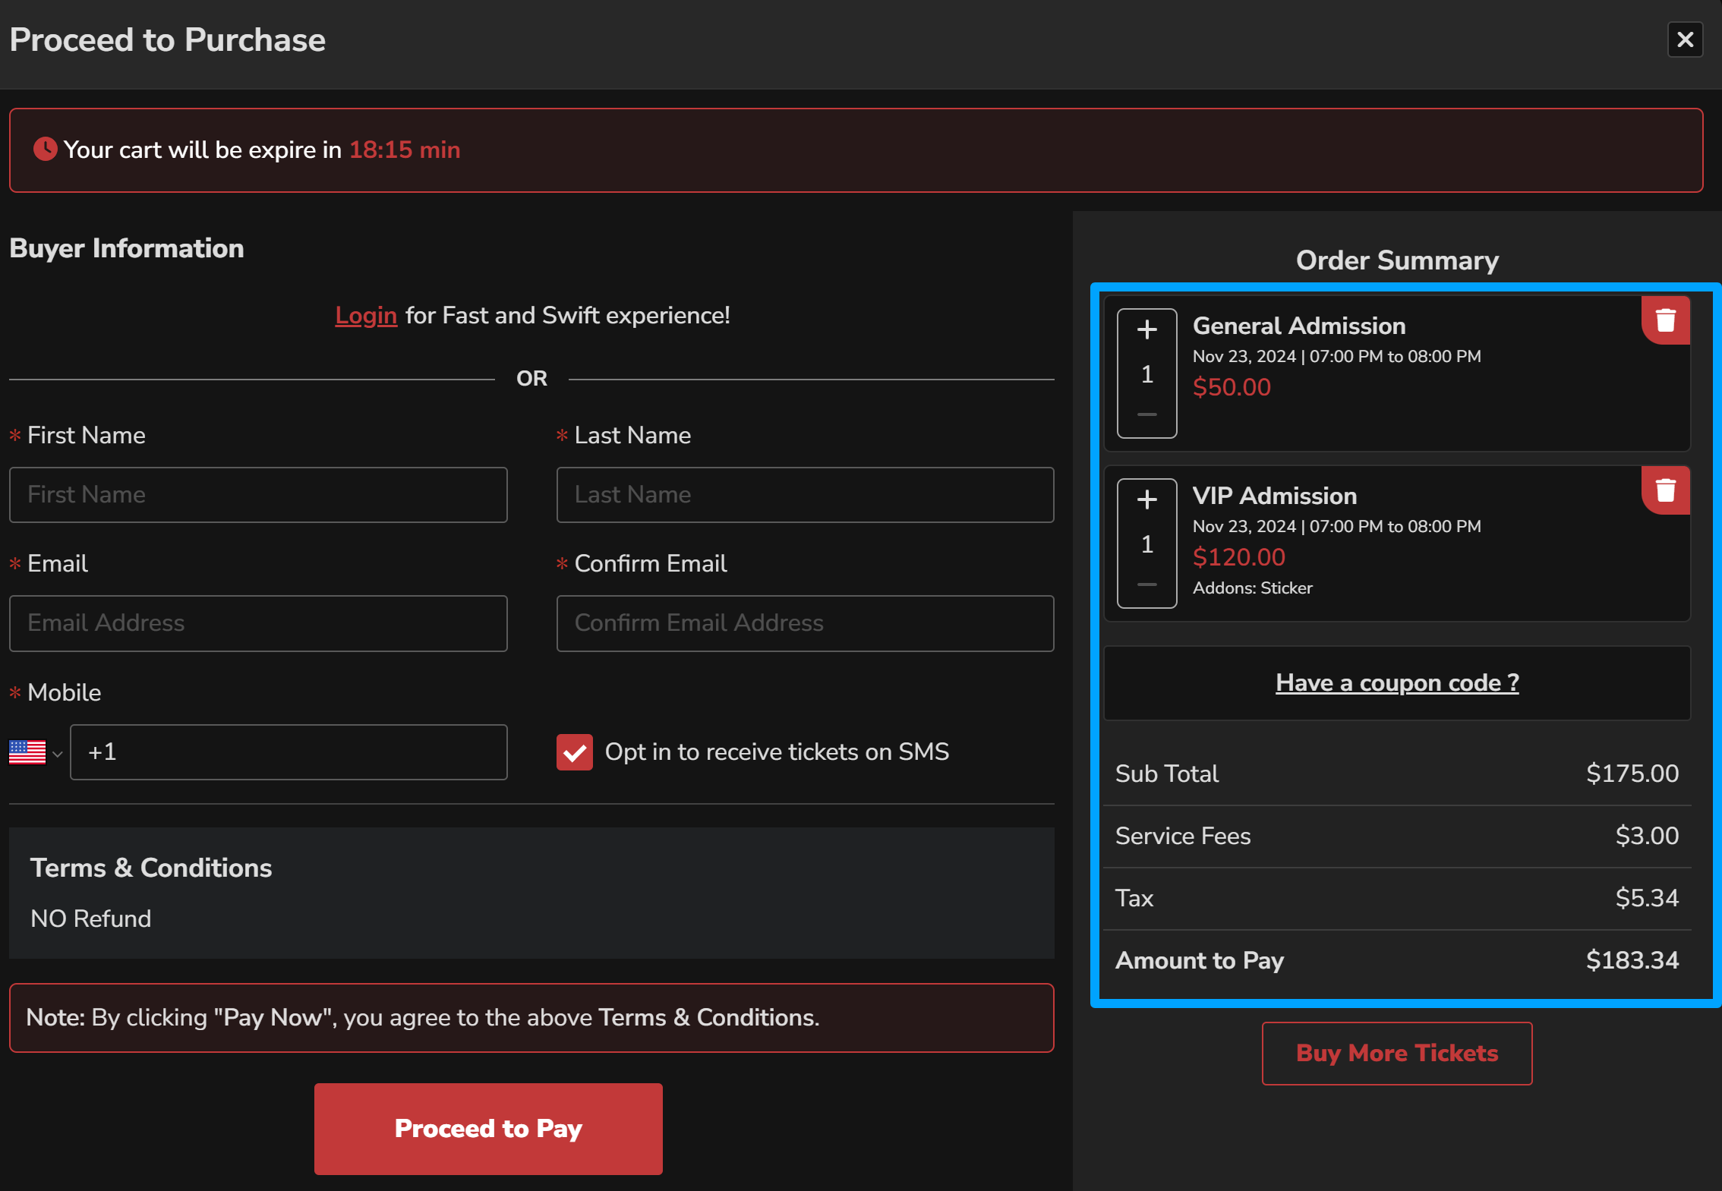Click the Login link
This screenshot has height=1191, width=1722.
[366, 315]
